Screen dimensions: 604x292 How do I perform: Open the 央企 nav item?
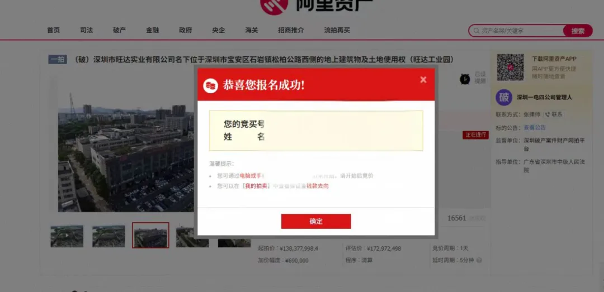pos(219,30)
